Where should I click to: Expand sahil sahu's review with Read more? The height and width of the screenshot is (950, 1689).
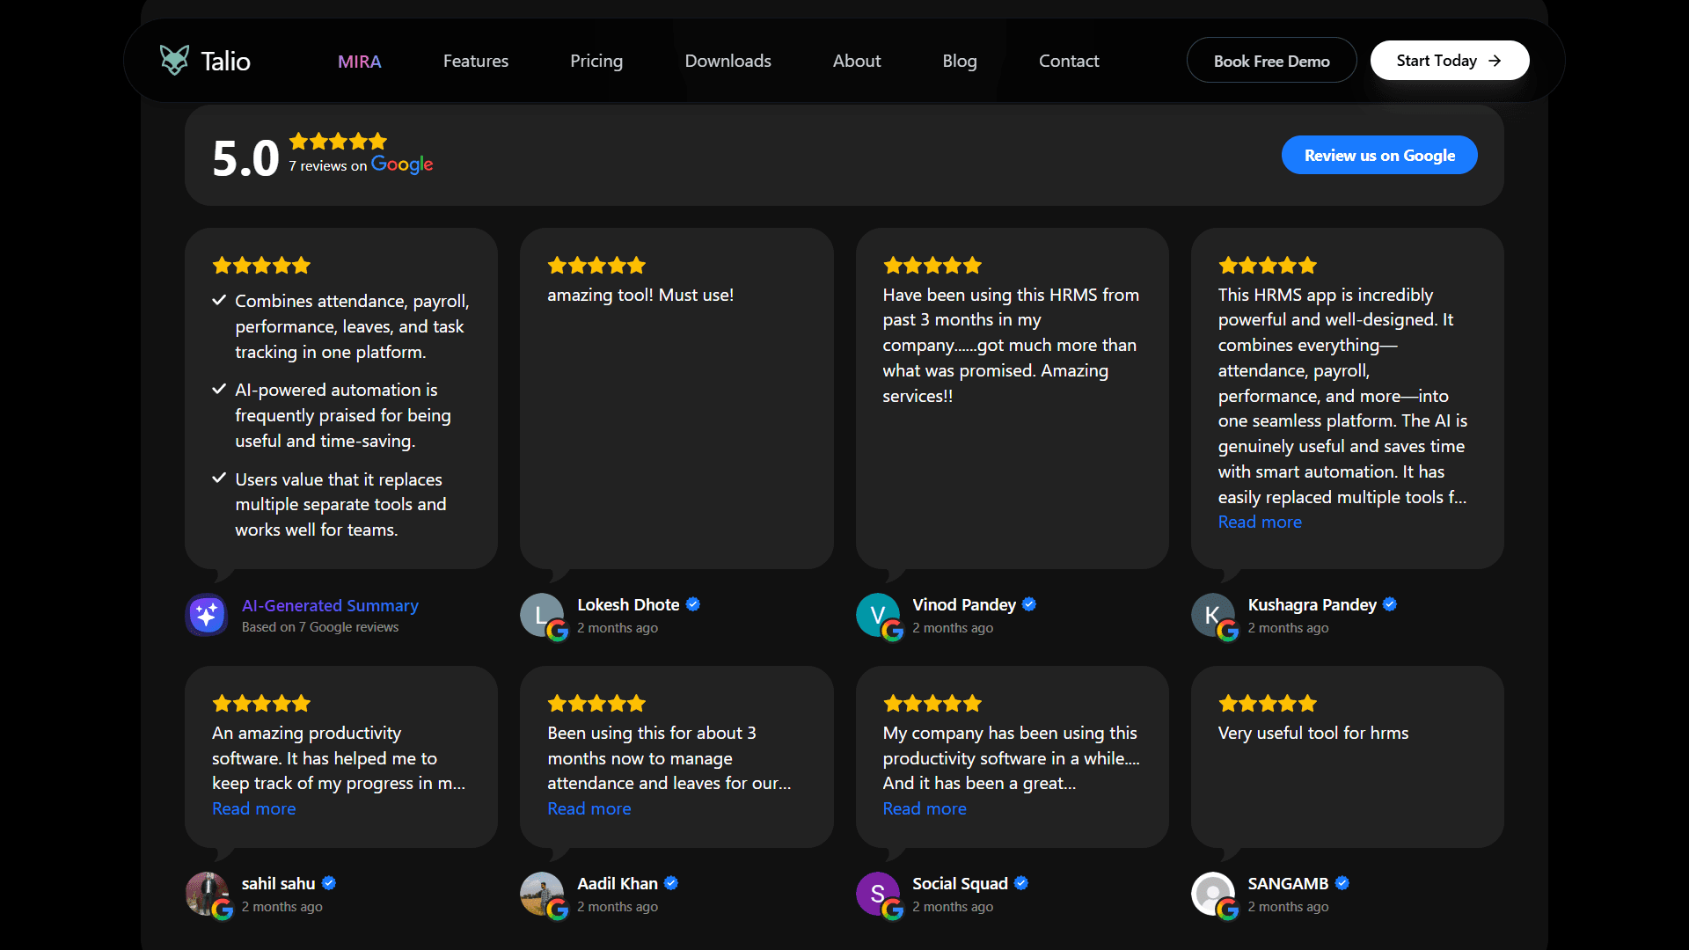click(253, 808)
